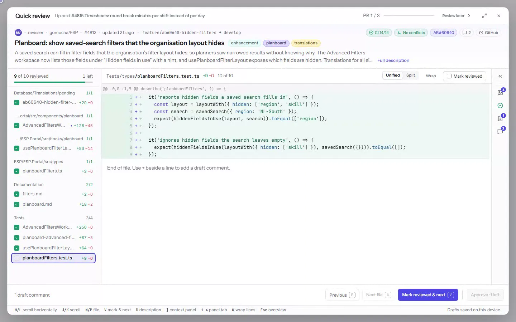Uncheck reviewed box for usePlanboardFilterLa... hook file

pyautogui.click(x=16, y=148)
